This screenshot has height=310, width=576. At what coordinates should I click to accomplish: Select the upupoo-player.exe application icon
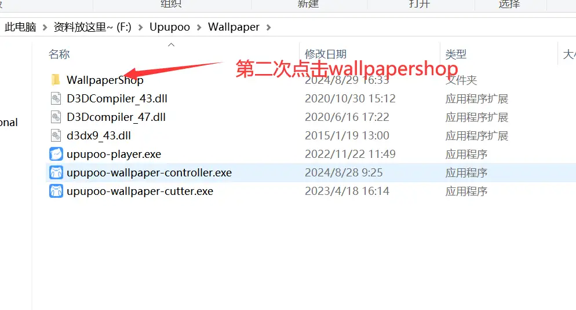coord(56,154)
